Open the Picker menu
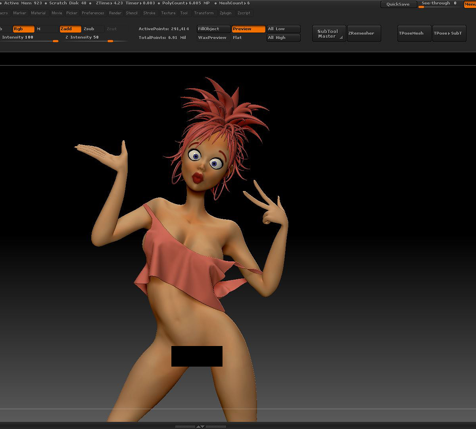This screenshot has height=429, width=476. [x=72, y=13]
